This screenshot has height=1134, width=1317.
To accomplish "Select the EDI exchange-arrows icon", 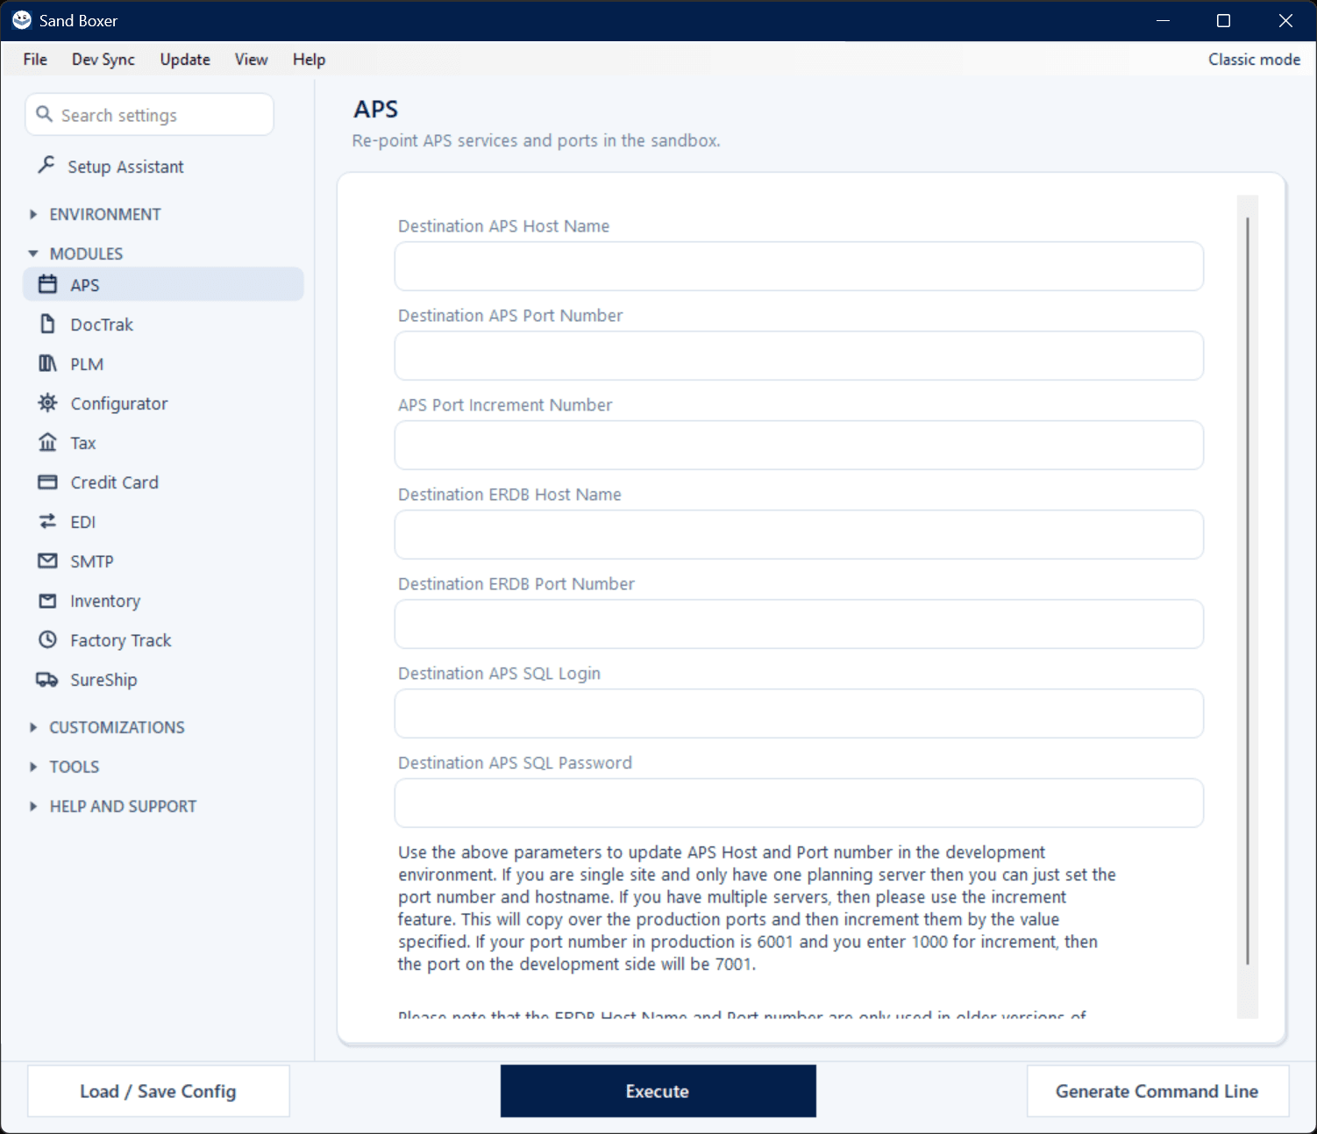I will pos(48,522).
